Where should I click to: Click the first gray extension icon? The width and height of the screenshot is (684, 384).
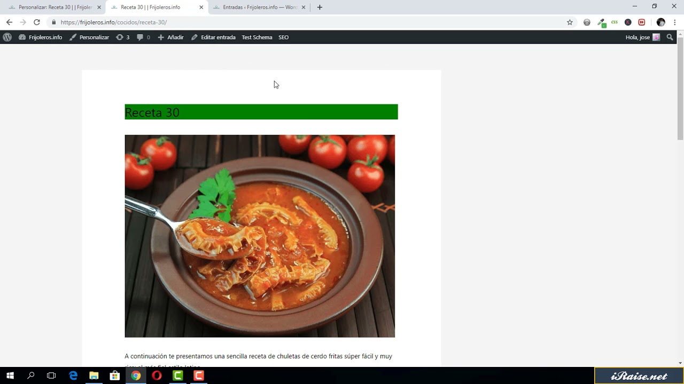click(x=587, y=22)
